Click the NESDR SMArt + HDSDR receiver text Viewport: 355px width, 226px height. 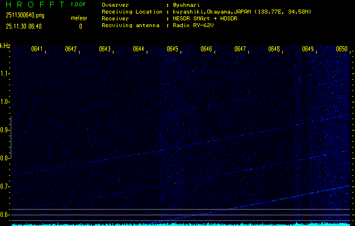pos(205,18)
